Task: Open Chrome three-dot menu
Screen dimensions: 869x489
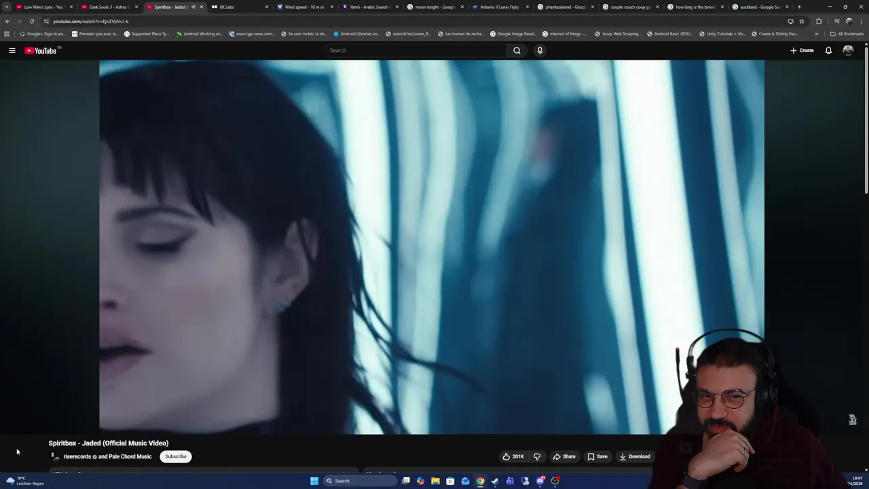Action: click(x=862, y=21)
